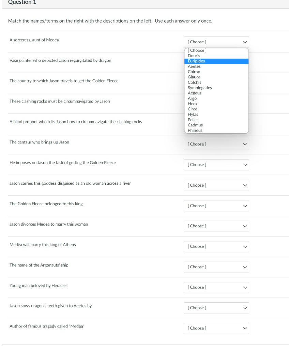
Task: Click 'The country to which Jason travels' text
Action: pyautogui.click(x=64, y=81)
